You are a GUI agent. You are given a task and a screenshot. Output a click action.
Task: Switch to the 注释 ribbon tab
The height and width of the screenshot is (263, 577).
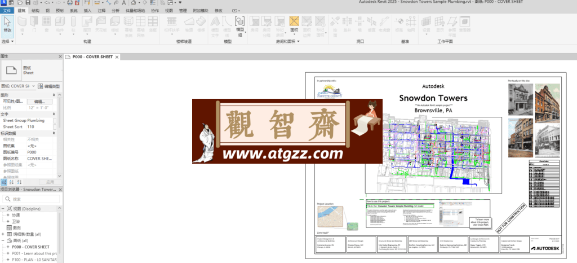101,11
